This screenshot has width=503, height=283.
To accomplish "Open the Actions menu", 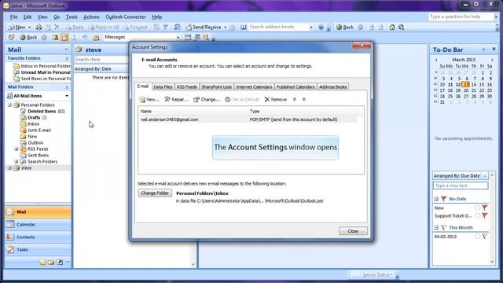I will 91,17.
